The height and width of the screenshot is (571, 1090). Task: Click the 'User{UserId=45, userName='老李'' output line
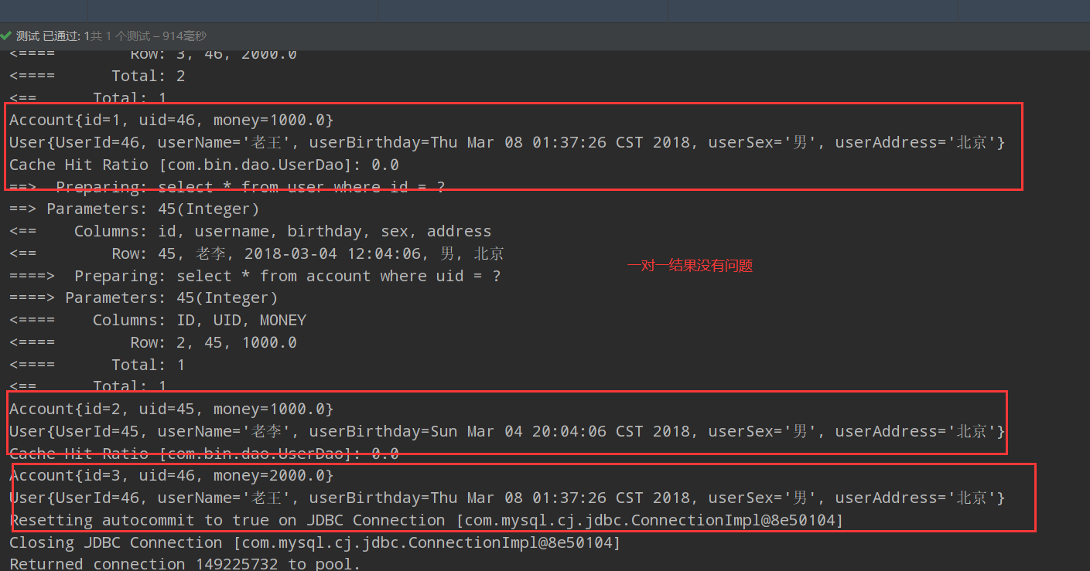507,431
